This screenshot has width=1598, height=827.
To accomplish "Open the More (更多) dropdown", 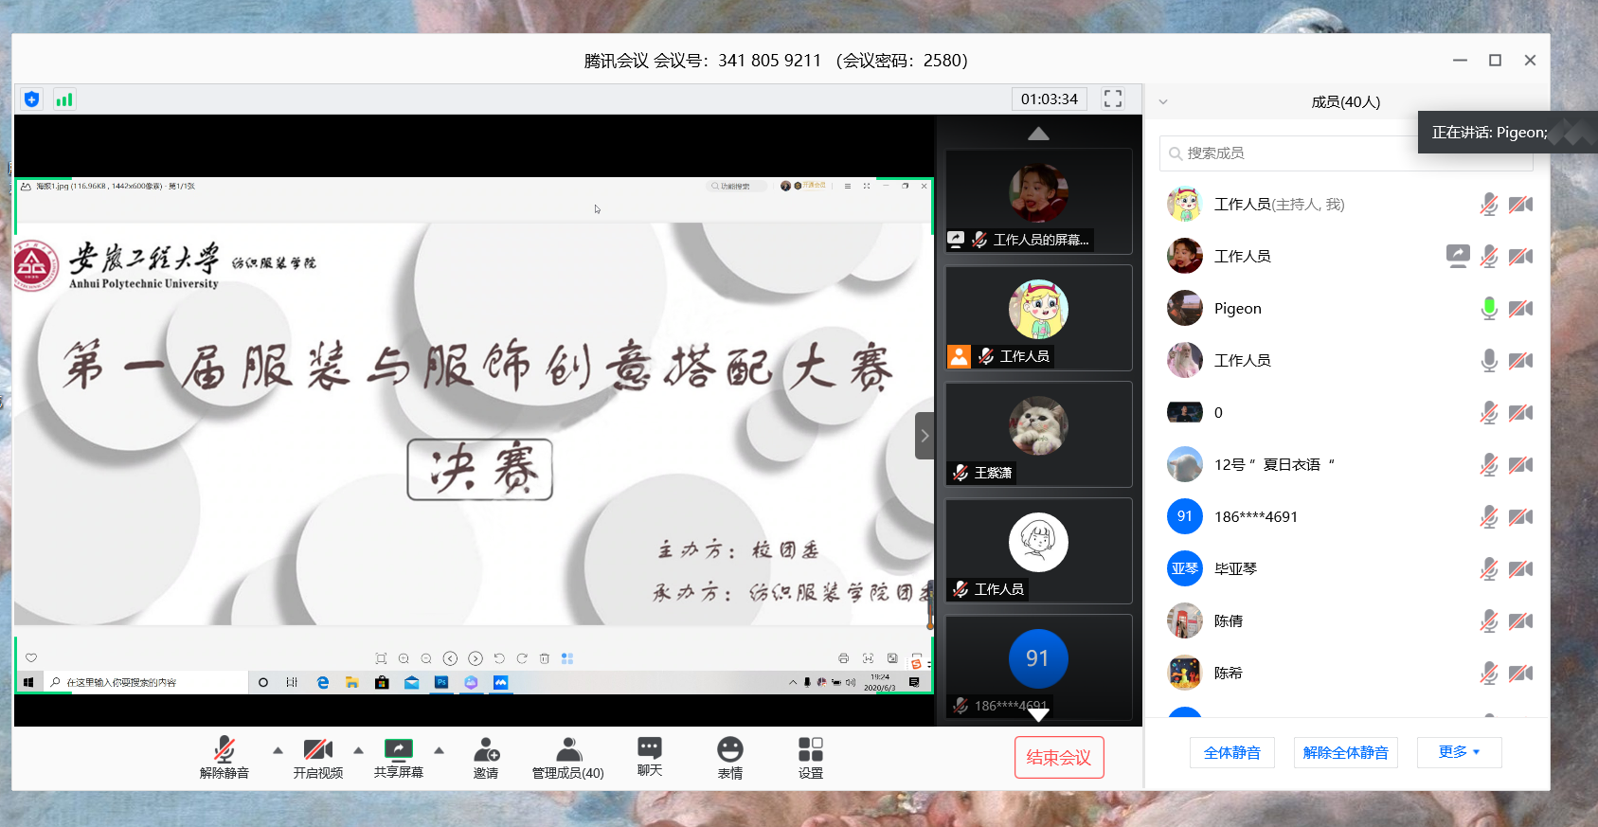I will 1459,752.
